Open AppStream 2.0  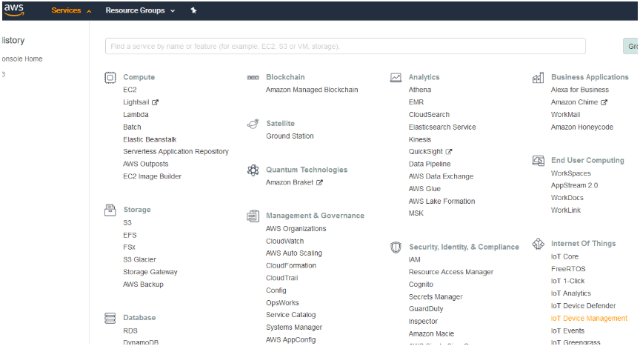point(574,185)
